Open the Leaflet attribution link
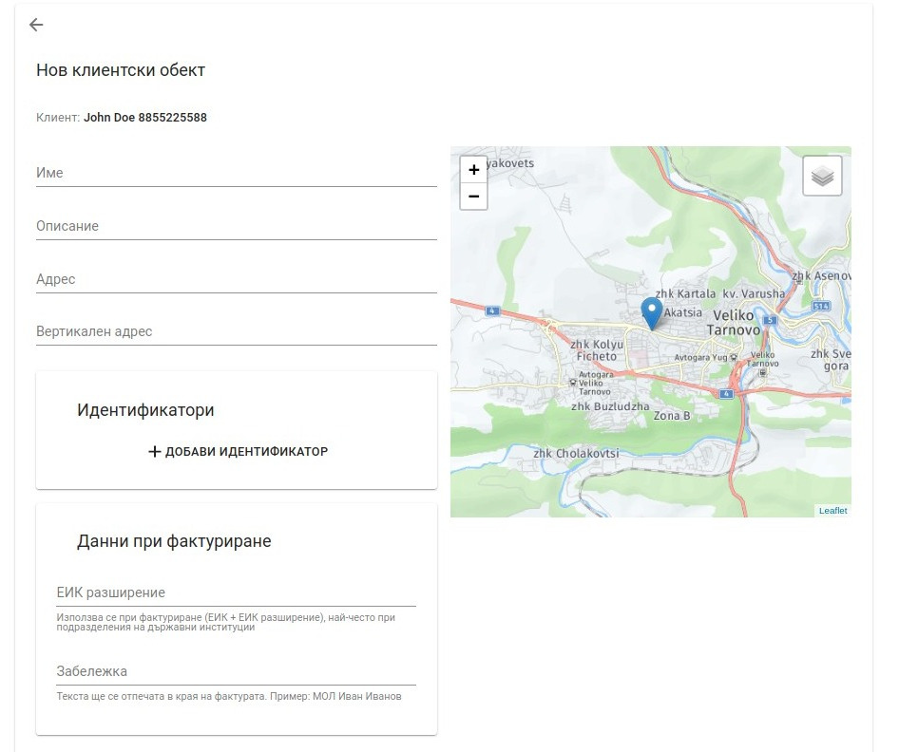Screen dimensions: 899x752 (832, 510)
